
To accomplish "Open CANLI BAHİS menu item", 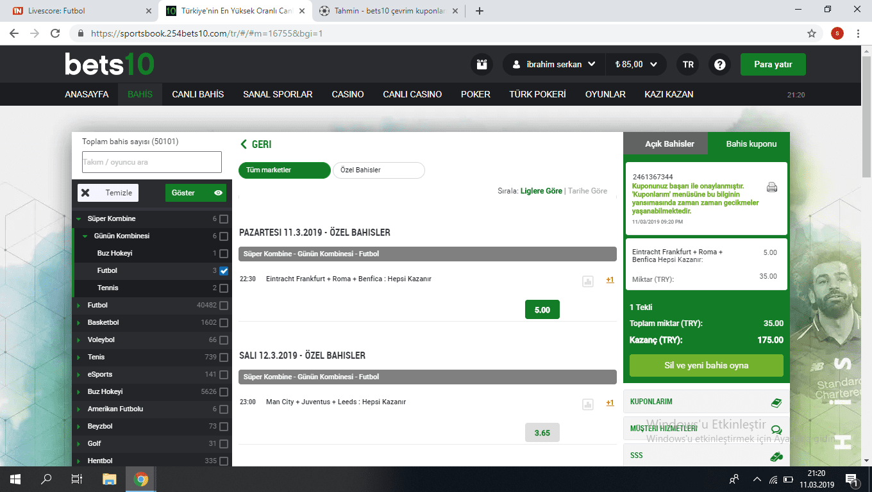I will pos(198,94).
